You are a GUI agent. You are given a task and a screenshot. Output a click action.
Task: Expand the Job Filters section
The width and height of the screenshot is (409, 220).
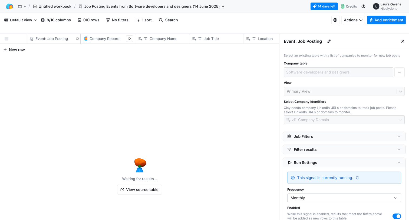click(344, 136)
